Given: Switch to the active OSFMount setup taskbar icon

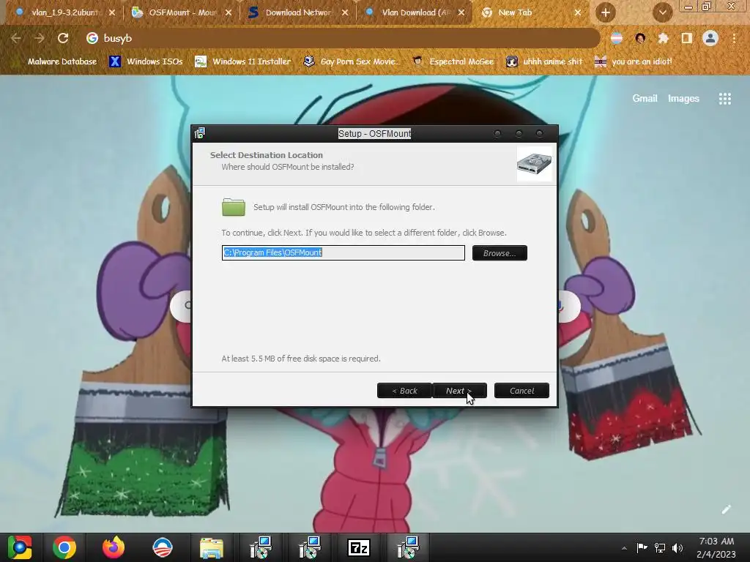Looking at the screenshot, I should click(x=408, y=547).
